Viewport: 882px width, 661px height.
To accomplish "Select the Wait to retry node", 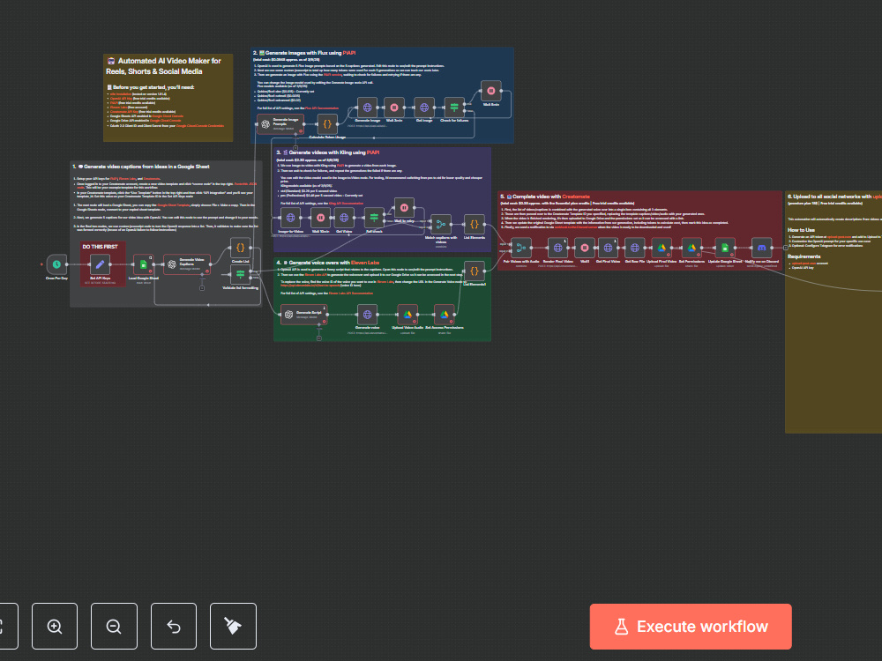I will coord(404,208).
